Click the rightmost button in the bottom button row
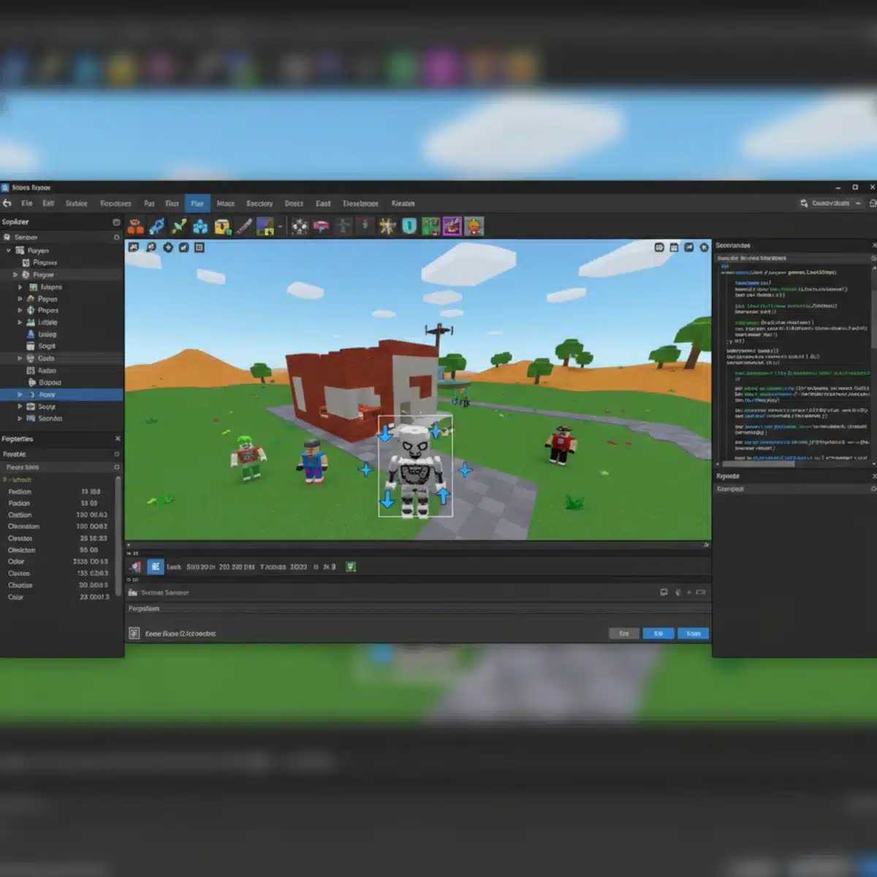 pyautogui.click(x=693, y=633)
